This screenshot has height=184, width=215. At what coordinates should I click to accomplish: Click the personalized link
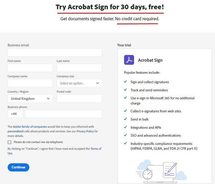[x=16, y=131]
